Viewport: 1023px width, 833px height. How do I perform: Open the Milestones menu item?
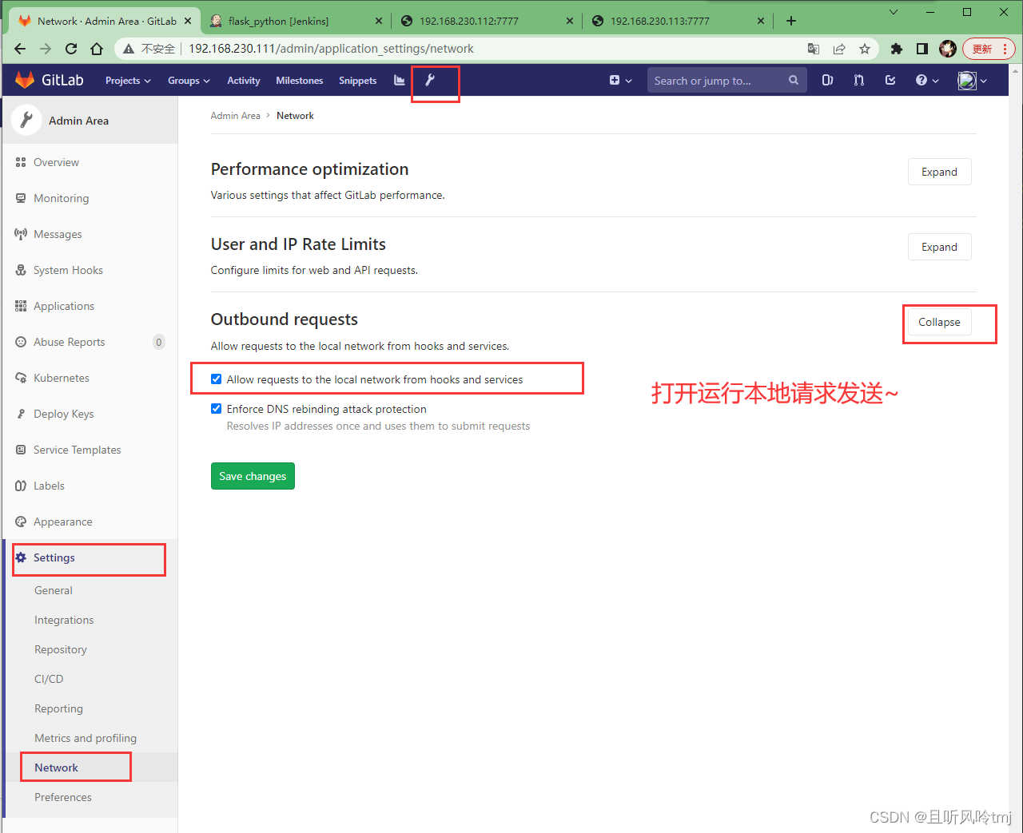pos(299,80)
